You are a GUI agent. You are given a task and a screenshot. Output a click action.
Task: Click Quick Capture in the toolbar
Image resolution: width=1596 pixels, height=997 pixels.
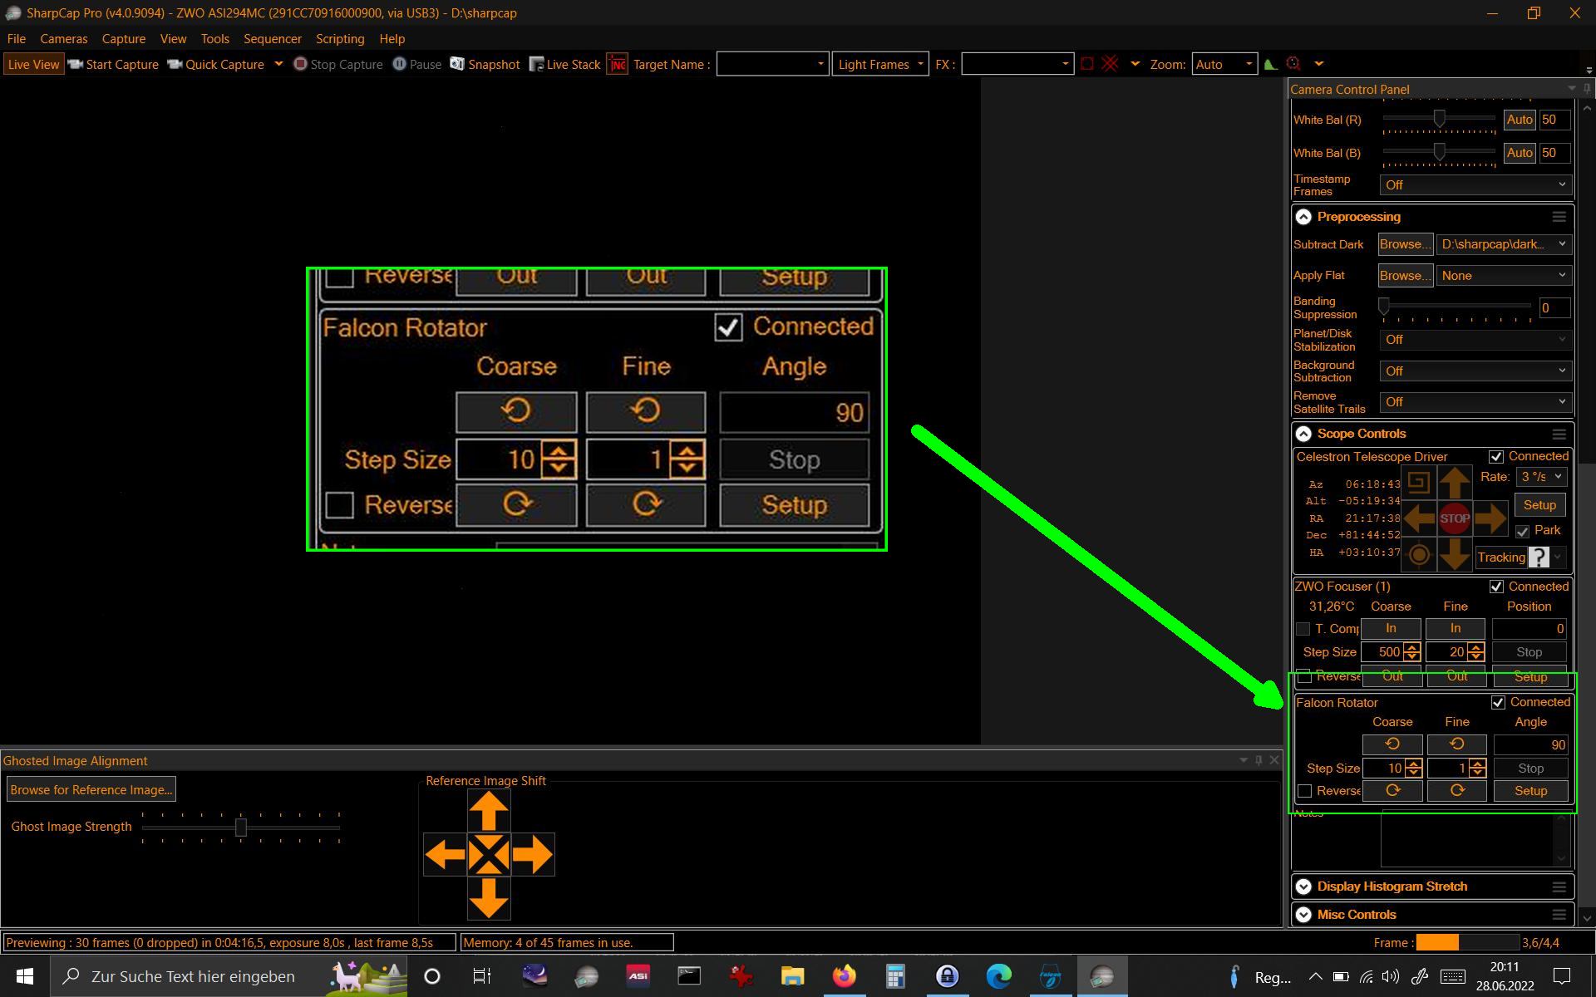pos(216,64)
